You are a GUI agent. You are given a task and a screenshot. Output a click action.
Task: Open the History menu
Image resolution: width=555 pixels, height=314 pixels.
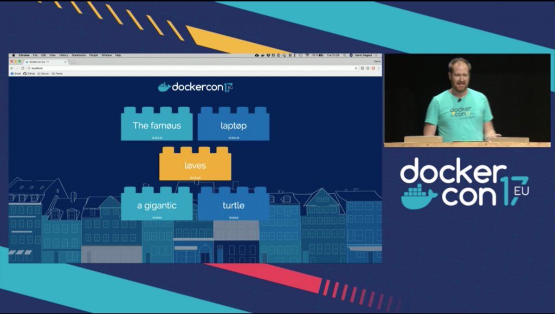coord(64,55)
